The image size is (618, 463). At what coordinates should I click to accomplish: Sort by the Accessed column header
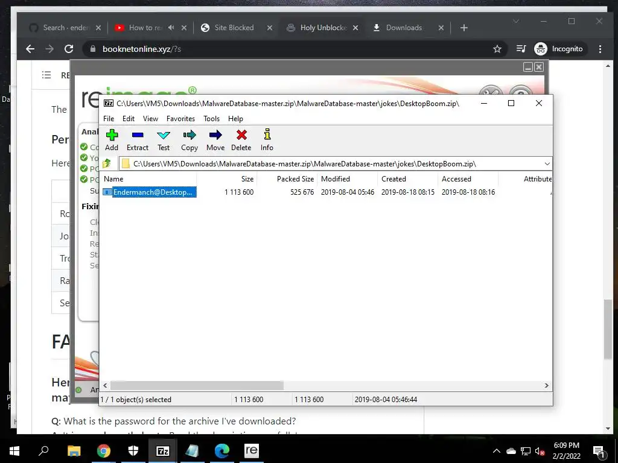468,178
